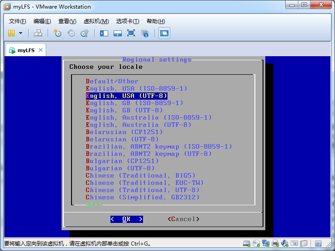The height and width of the screenshot is (251, 335).
Task: Toggle the thumbnail bar view icon
Action: point(118,33)
